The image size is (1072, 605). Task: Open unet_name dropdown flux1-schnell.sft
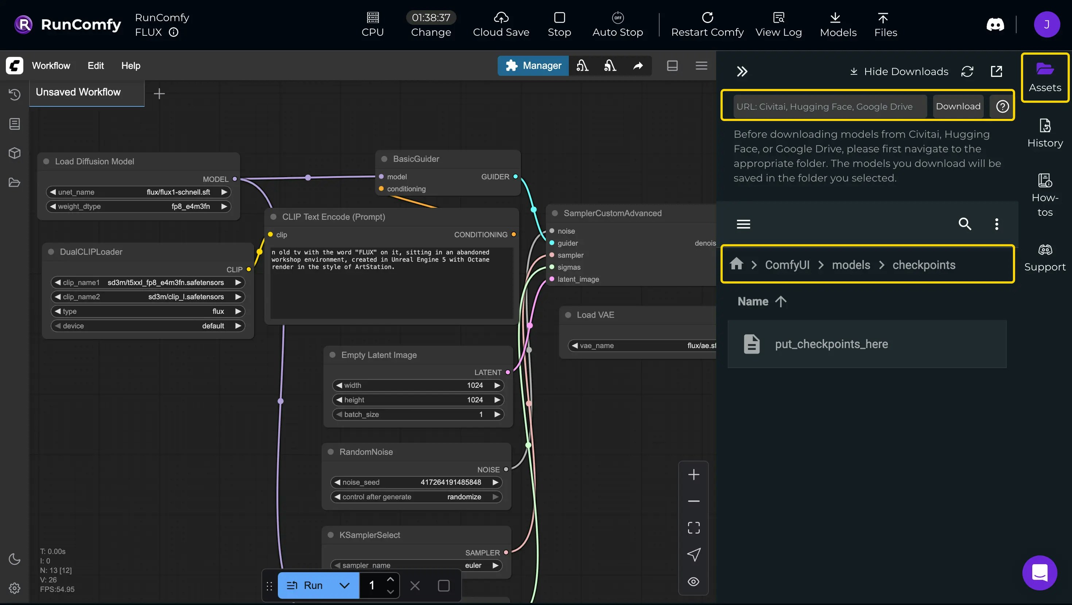point(138,192)
